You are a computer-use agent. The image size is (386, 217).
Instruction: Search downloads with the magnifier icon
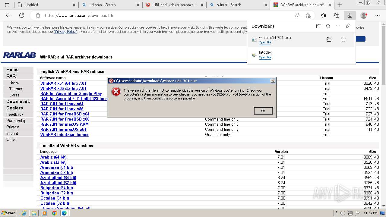click(x=328, y=26)
